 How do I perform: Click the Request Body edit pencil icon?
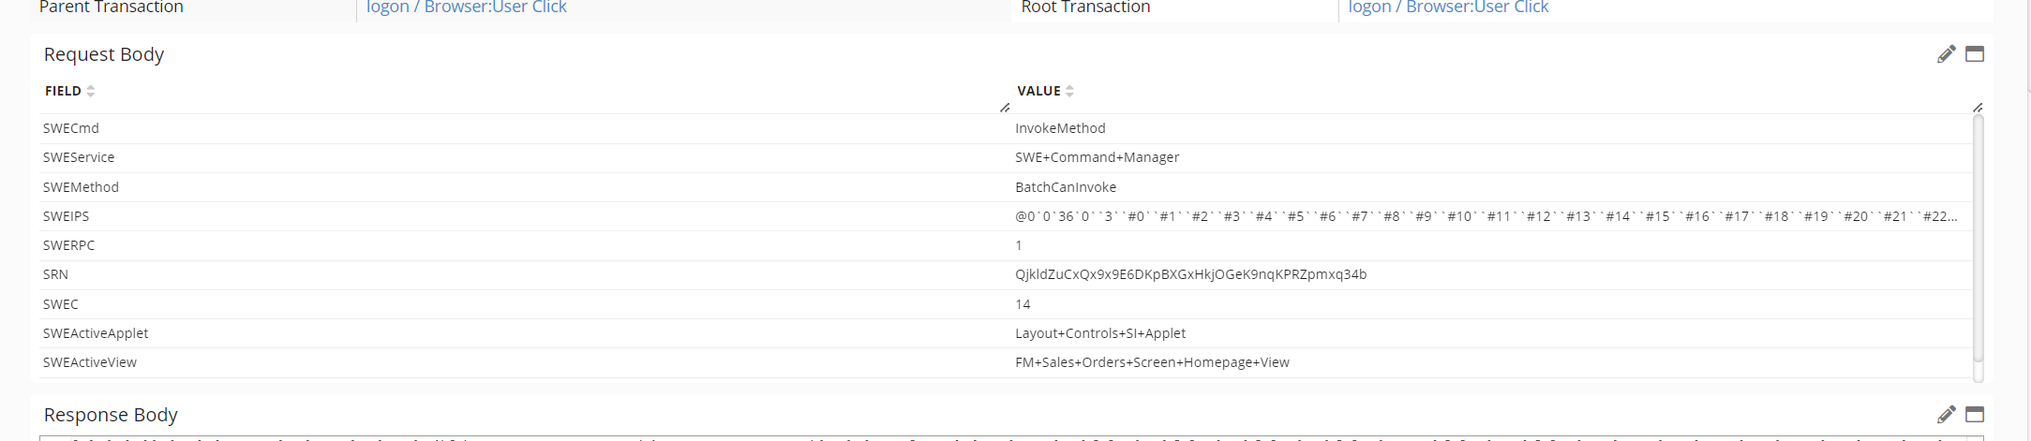point(1946,54)
